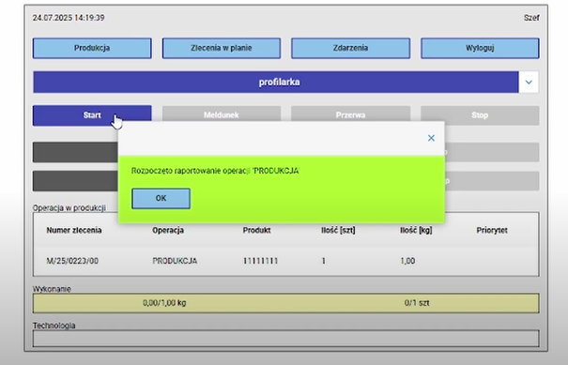Image resolution: width=568 pixels, height=365 pixels.
Task: Click the dialog message about PRODUKCJA
Action: [x=215, y=171]
